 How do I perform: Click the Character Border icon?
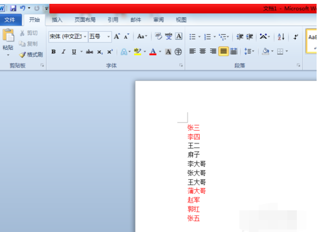point(179,36)
